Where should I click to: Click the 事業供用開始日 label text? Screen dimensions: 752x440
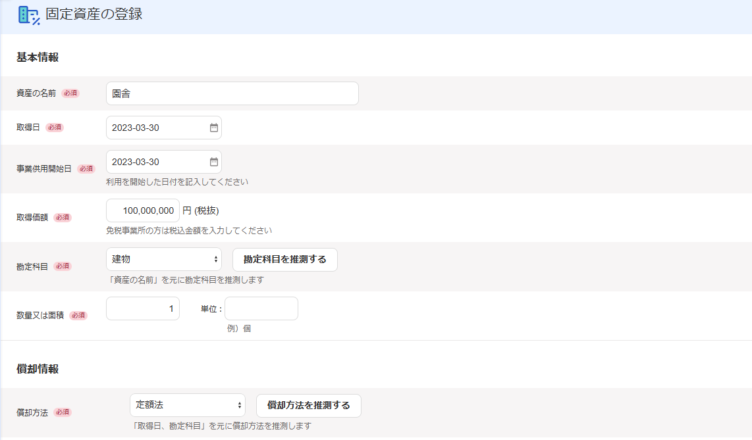pos(43,168)
